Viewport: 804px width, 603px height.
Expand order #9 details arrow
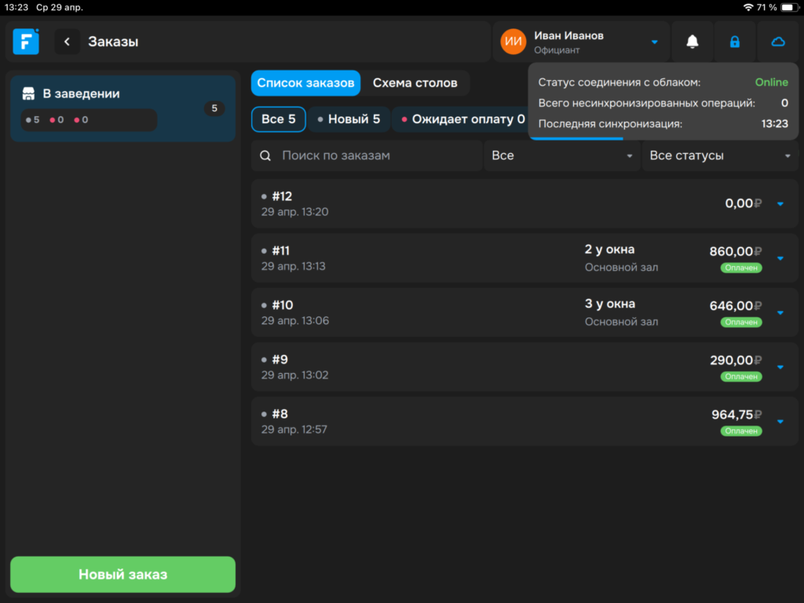780,367
